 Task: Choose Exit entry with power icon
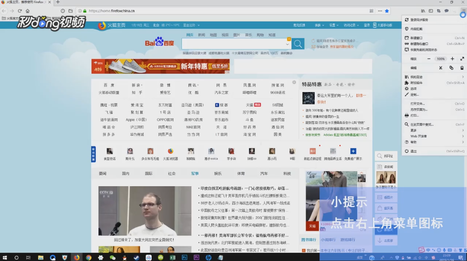point(435,151)
